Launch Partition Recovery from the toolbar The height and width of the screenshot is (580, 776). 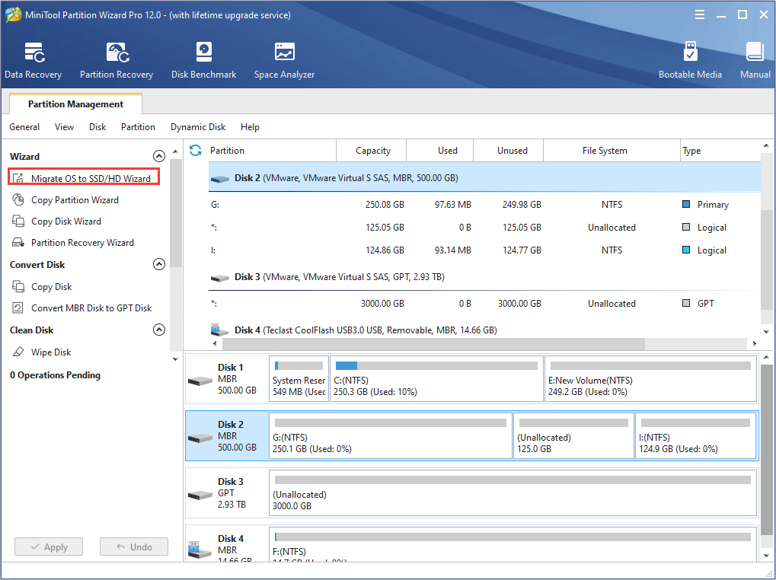117,60
